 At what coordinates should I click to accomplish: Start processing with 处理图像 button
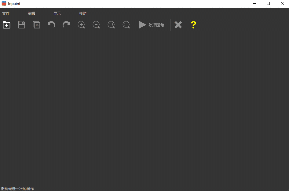pos(152,25)
